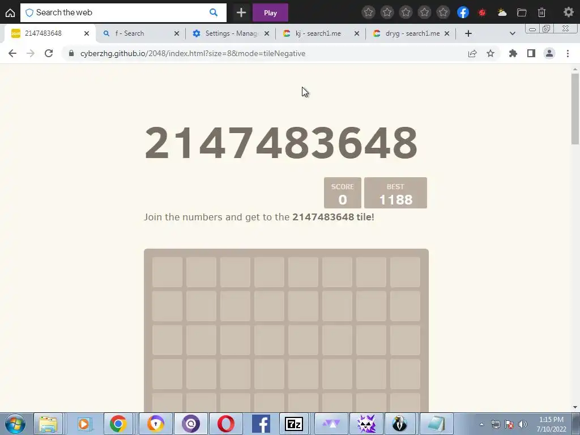The height and width of the screenshot is (435, 580).
Task: Select the 2147483648 tab
Action: coord(50,33)
